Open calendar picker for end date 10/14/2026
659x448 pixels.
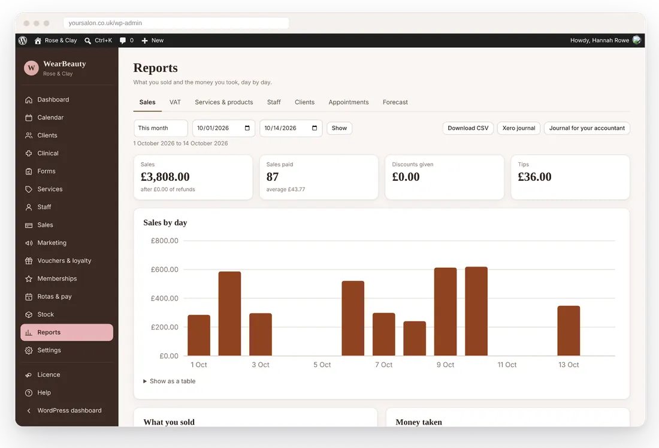315,128
